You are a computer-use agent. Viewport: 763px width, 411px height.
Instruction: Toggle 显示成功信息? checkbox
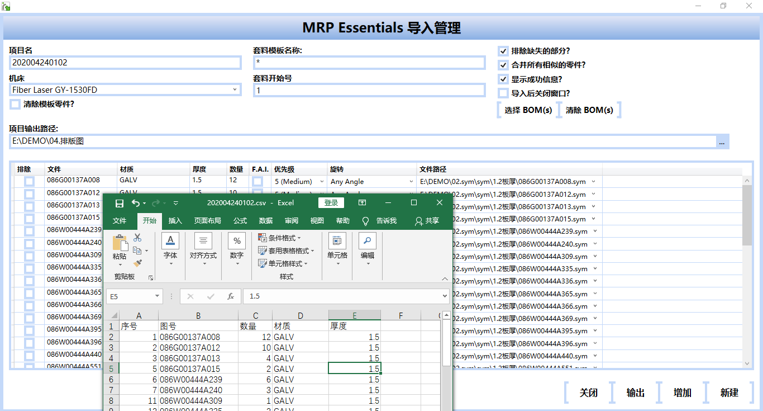[x=503, y=79]
